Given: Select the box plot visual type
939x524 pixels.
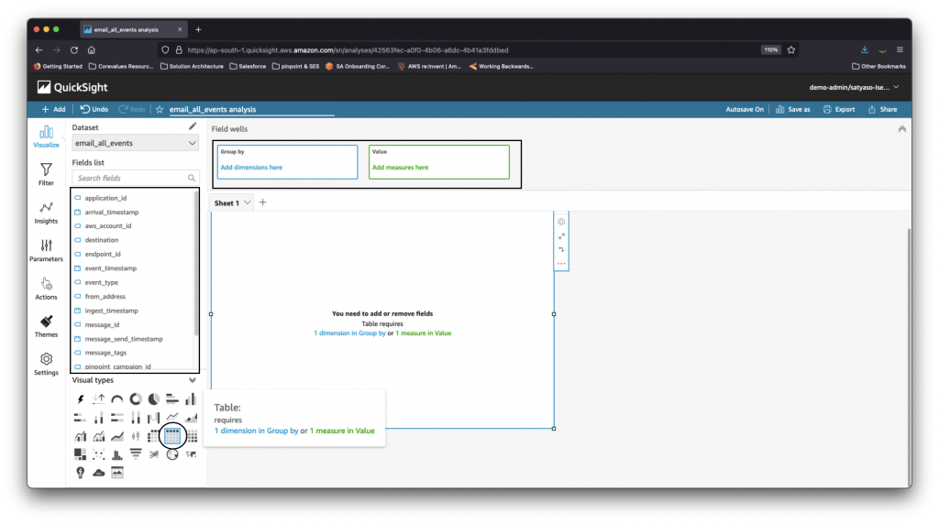Looking at the screenshot, I should pyautogui.click(x=136, y=436).
